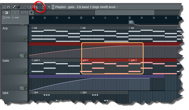
Task: Select the Draw pencil tool
Action: pos(14,7)
